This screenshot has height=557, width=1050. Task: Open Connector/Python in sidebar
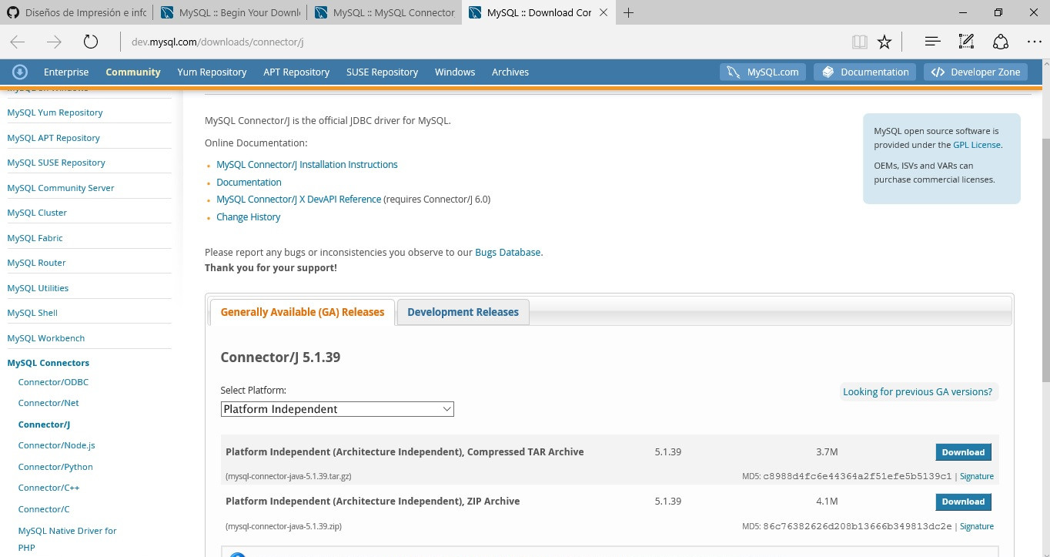tap(55, 467)
